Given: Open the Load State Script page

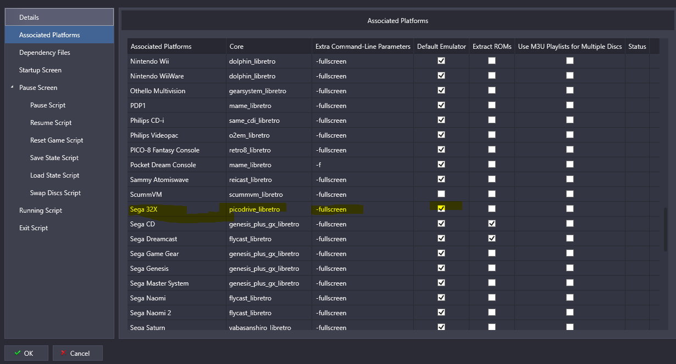Looking at the screenshot, I should [x=54, y=175].
